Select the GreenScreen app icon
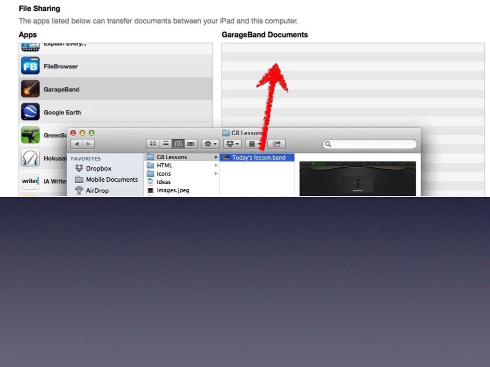This screenshot has height=367, width=490. 30,135
